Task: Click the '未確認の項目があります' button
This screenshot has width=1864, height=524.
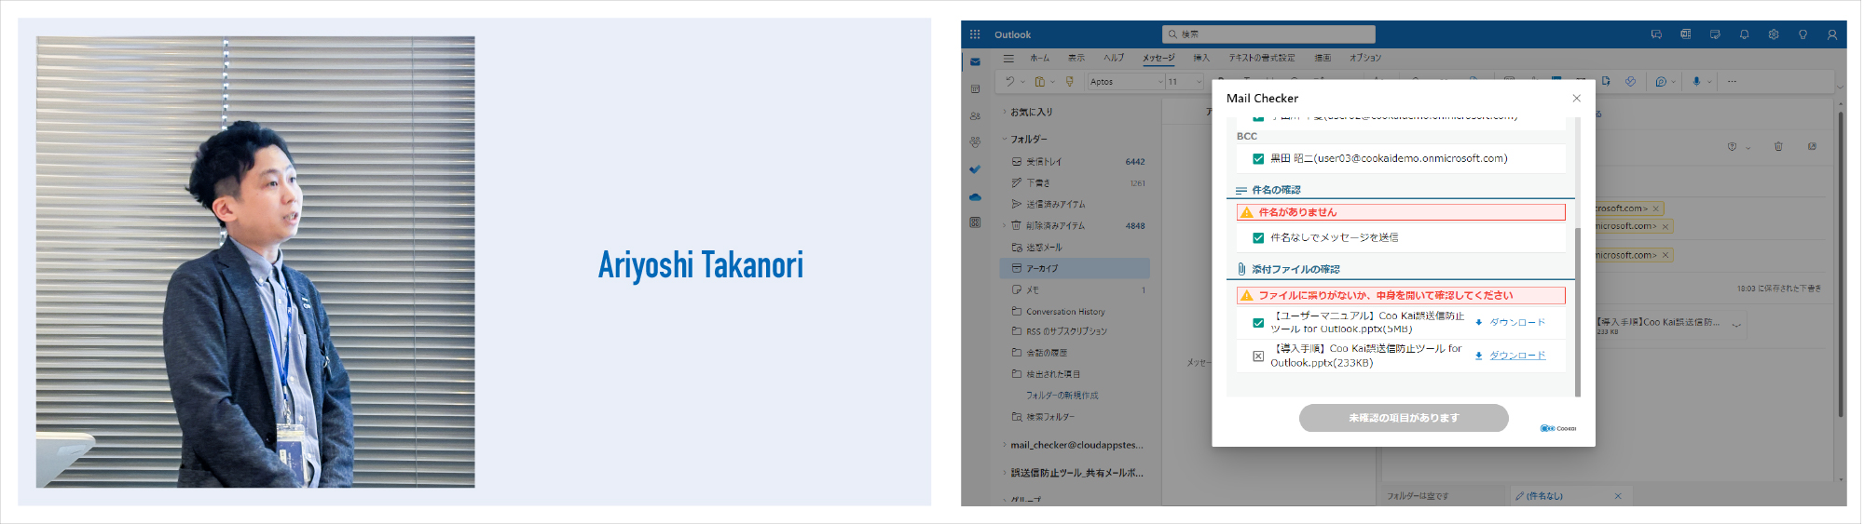Action: (x=1404, y=418)
